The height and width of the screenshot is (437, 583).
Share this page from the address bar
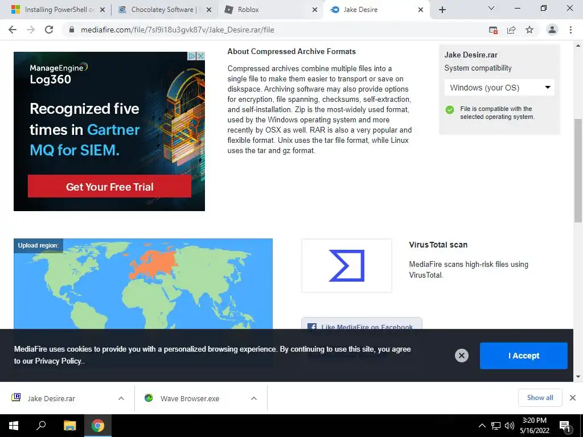click(511, 30)
